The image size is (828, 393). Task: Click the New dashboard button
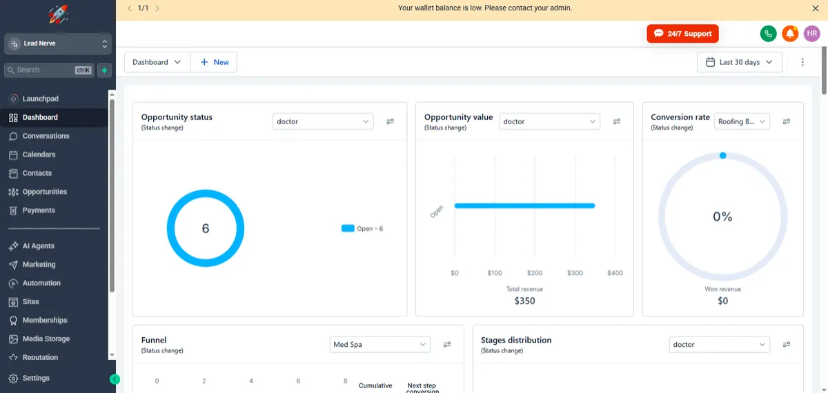click(x=214, y=62)
